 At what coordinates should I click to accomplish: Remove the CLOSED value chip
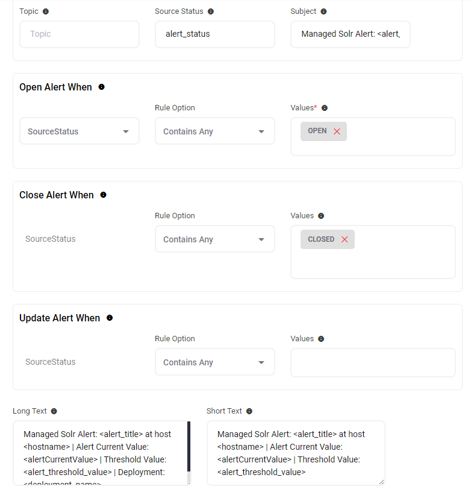pyautogui.click(x=345, y=239)
